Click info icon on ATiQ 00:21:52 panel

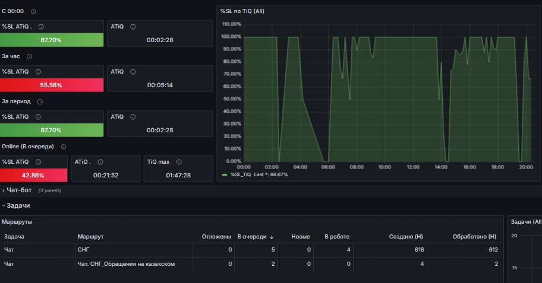[100, 162]
